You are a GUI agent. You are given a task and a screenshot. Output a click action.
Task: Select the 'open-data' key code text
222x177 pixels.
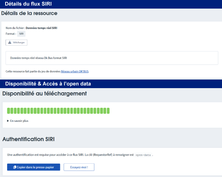(144, 154)
